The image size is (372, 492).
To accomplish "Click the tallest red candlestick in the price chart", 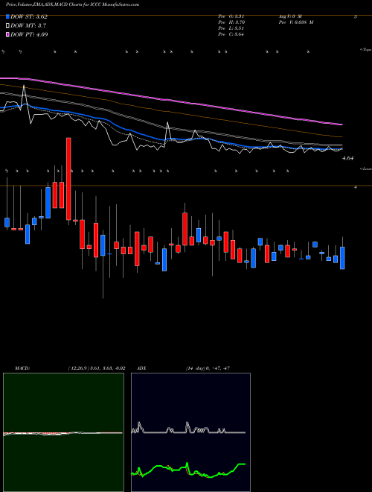I will click(68, 179).
